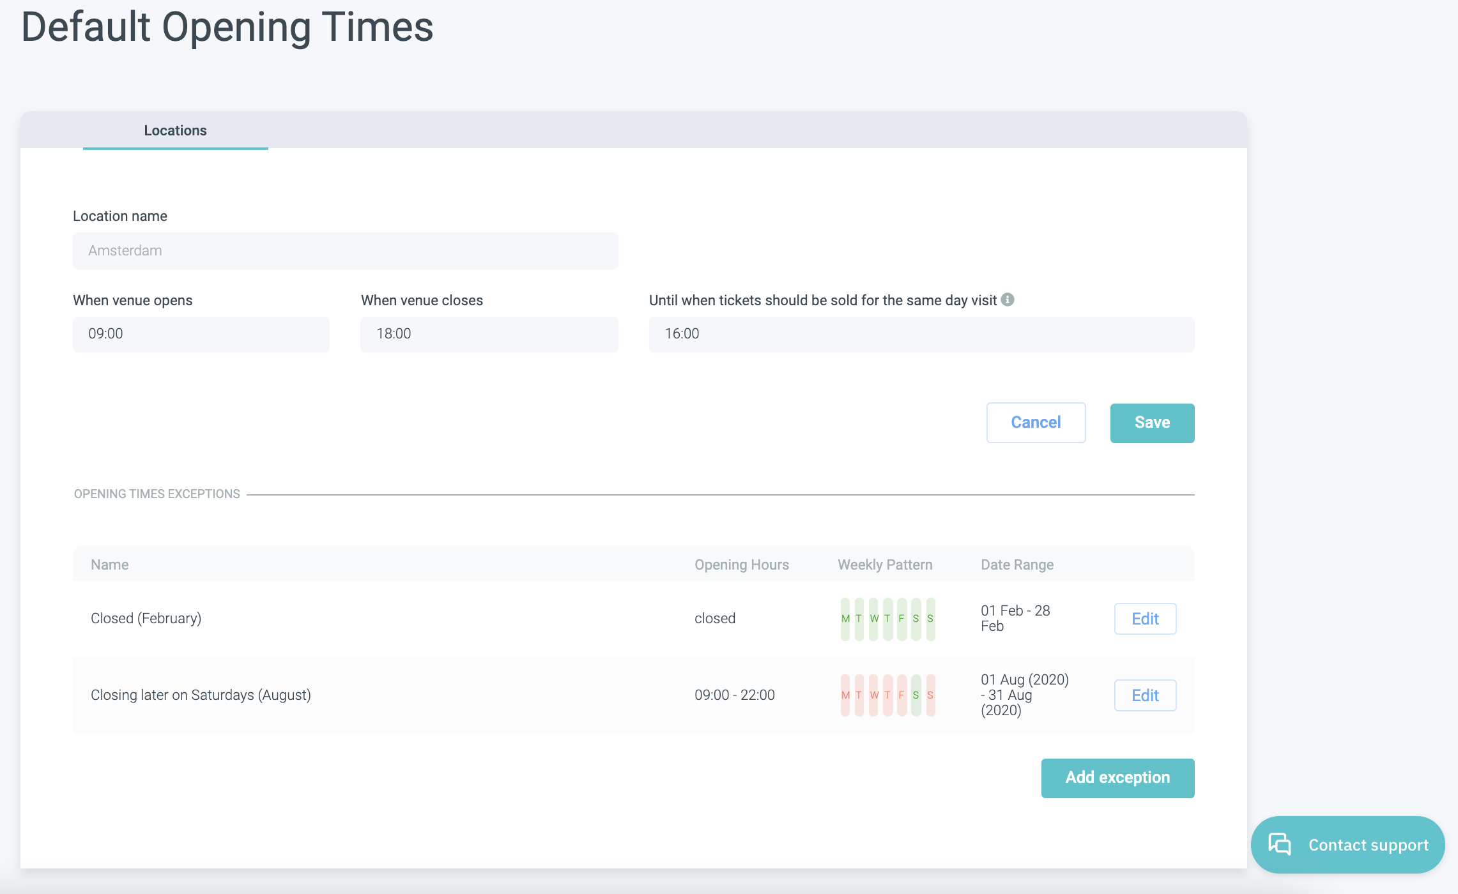Viewport: 1458px width, 894px height.
Task: Click green Saturday indicator in August exception row
Action: (x=916, y=695)
